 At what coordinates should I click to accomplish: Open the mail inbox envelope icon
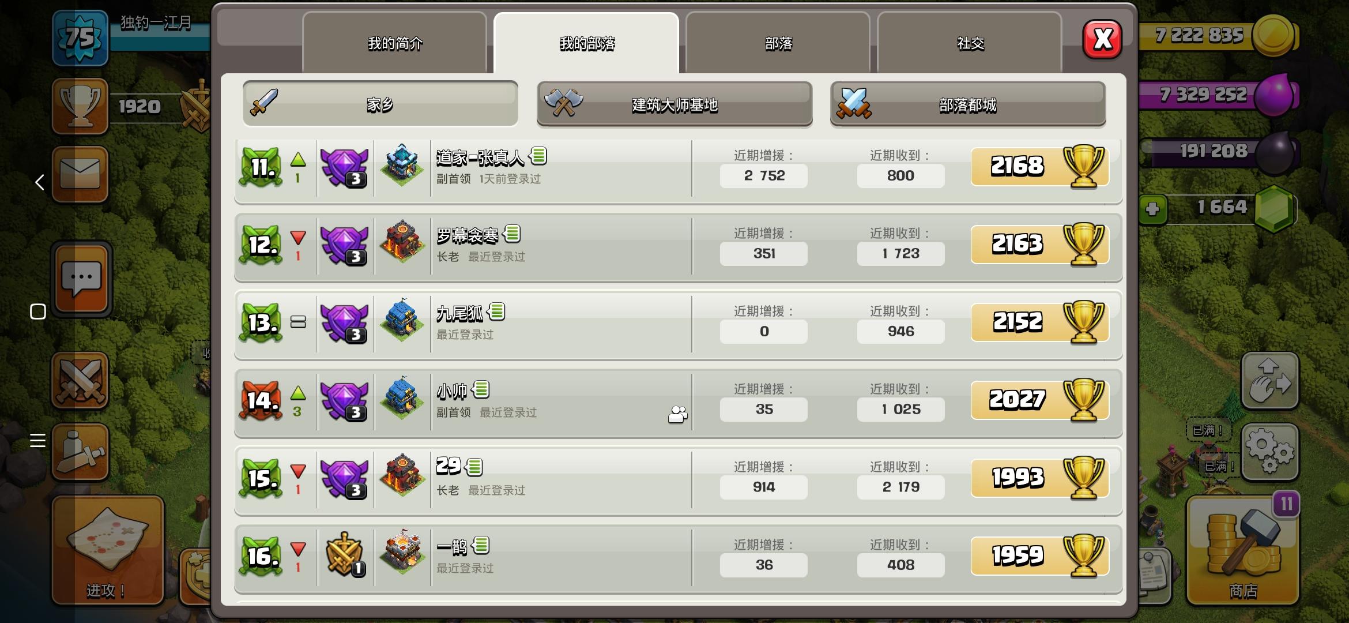[x=80, y=174]
